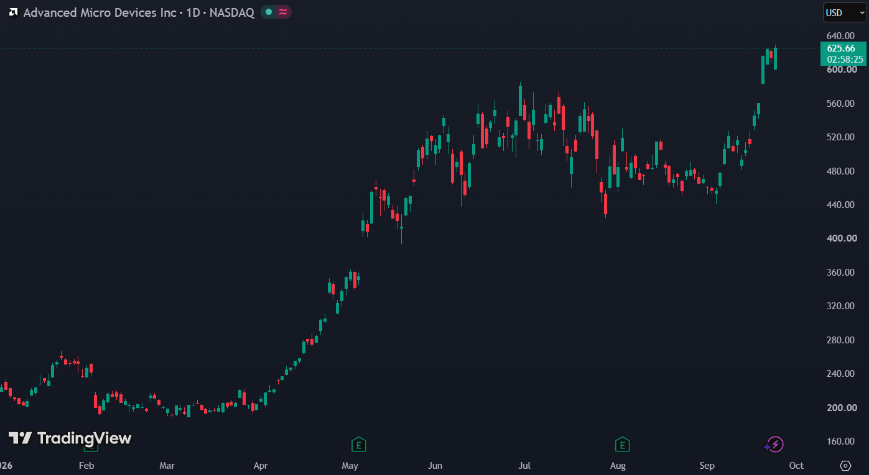Click the 'Jun' time axis label
This screenshot has width=869, height=475.
coord(435,466)
